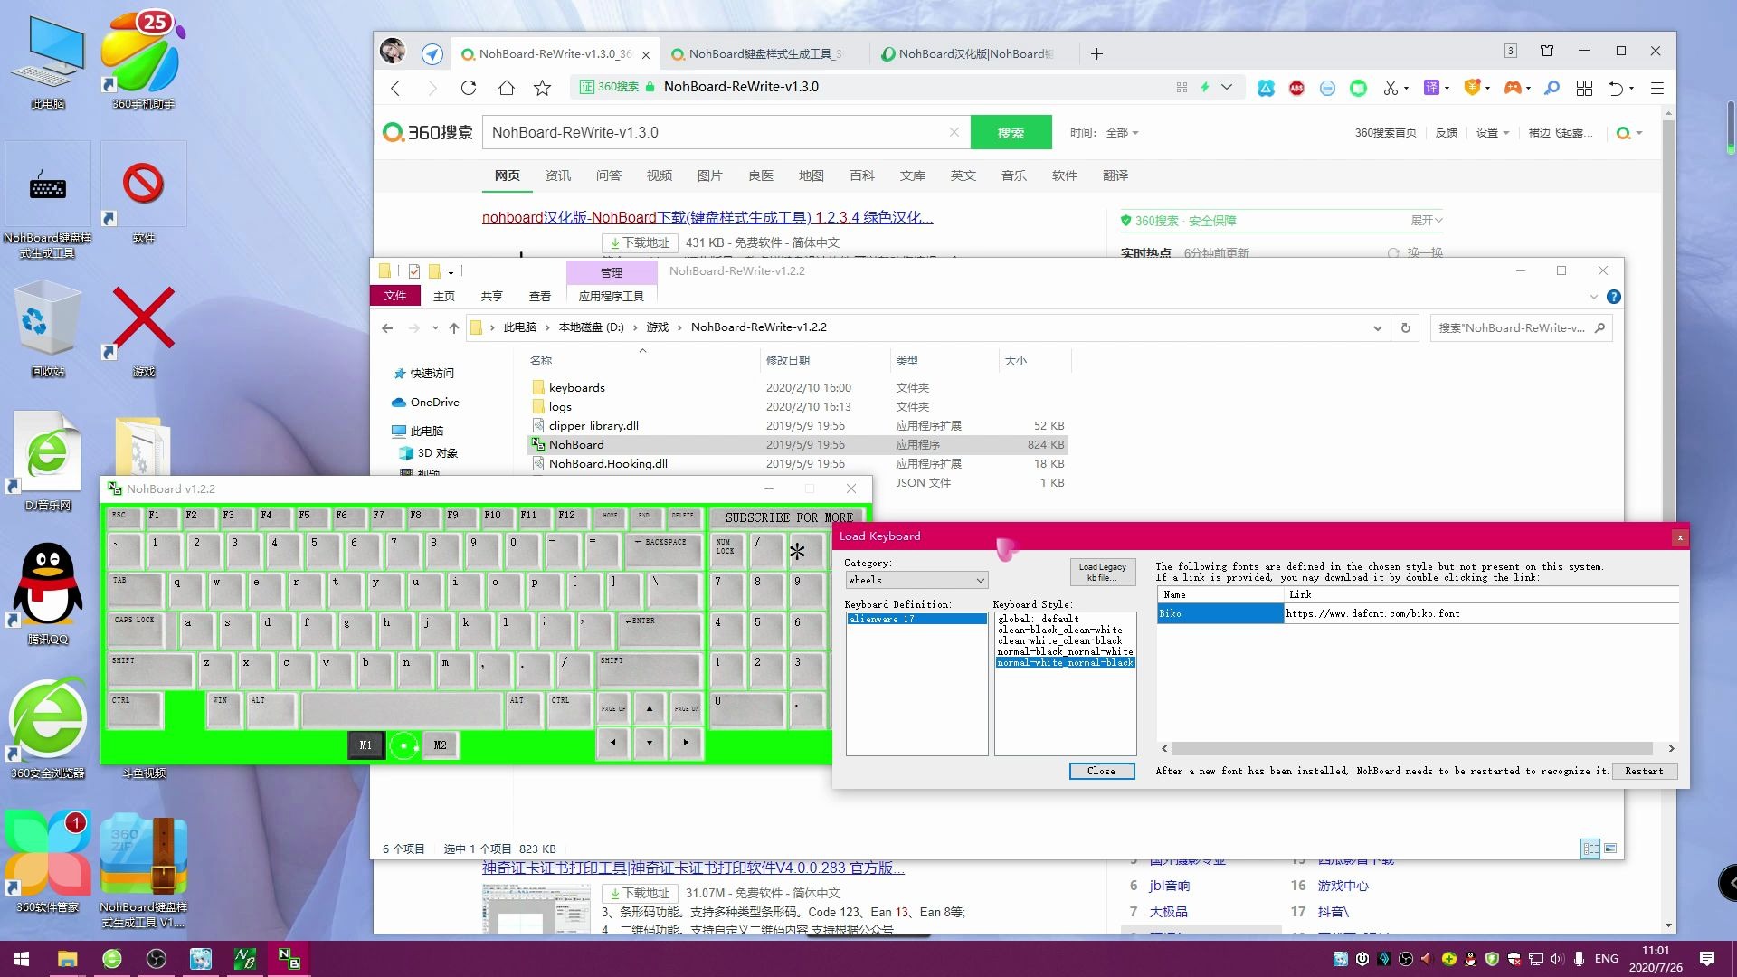Select the clean-black_clean-white keyboard style
The height and width of the screenshot is (977, 1737).
1059,630
